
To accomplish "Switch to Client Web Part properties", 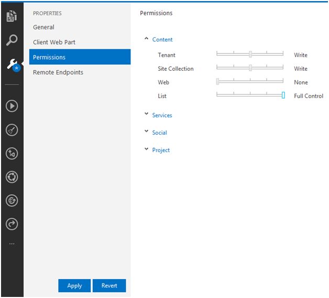I will coord(54,42).
